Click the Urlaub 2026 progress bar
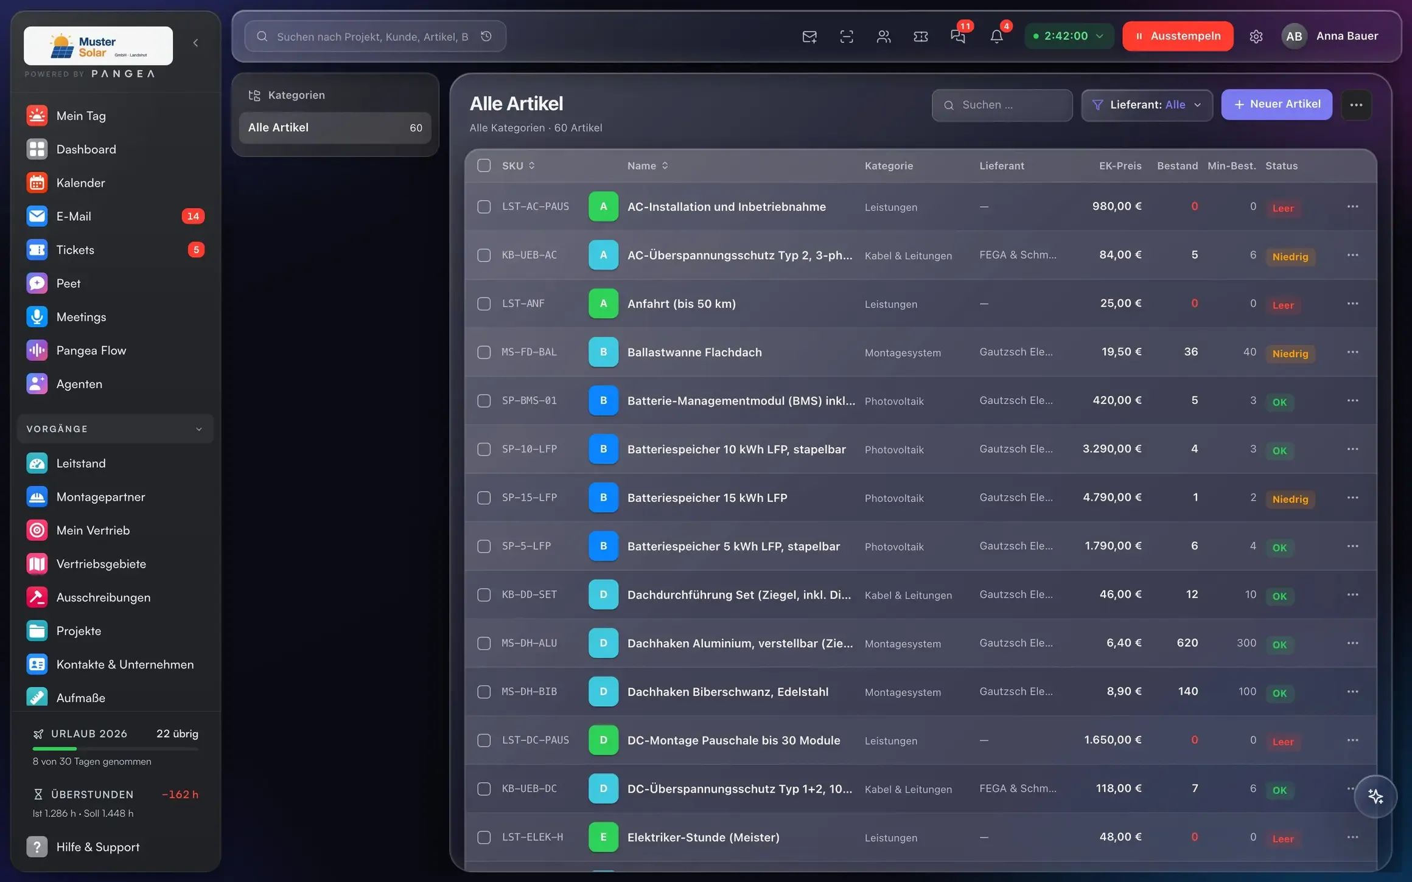The image size is (1412, 882). [116, 748]
